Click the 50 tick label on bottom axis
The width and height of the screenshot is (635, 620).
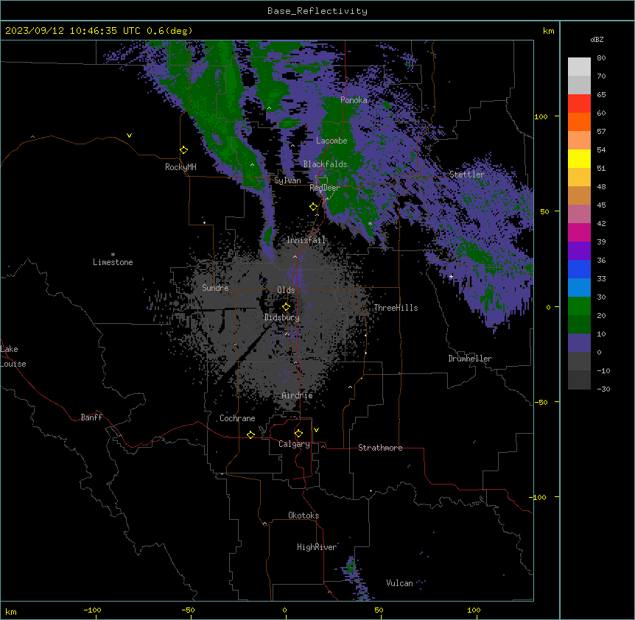[x=379, y=610]
